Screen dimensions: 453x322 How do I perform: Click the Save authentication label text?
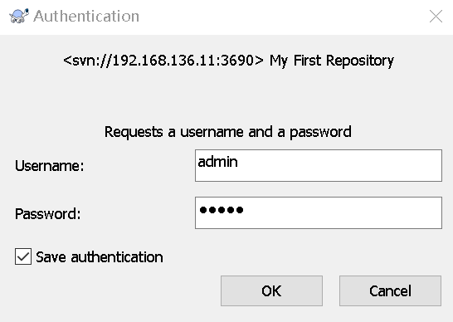pyautogui.click(x=100, y=257)
